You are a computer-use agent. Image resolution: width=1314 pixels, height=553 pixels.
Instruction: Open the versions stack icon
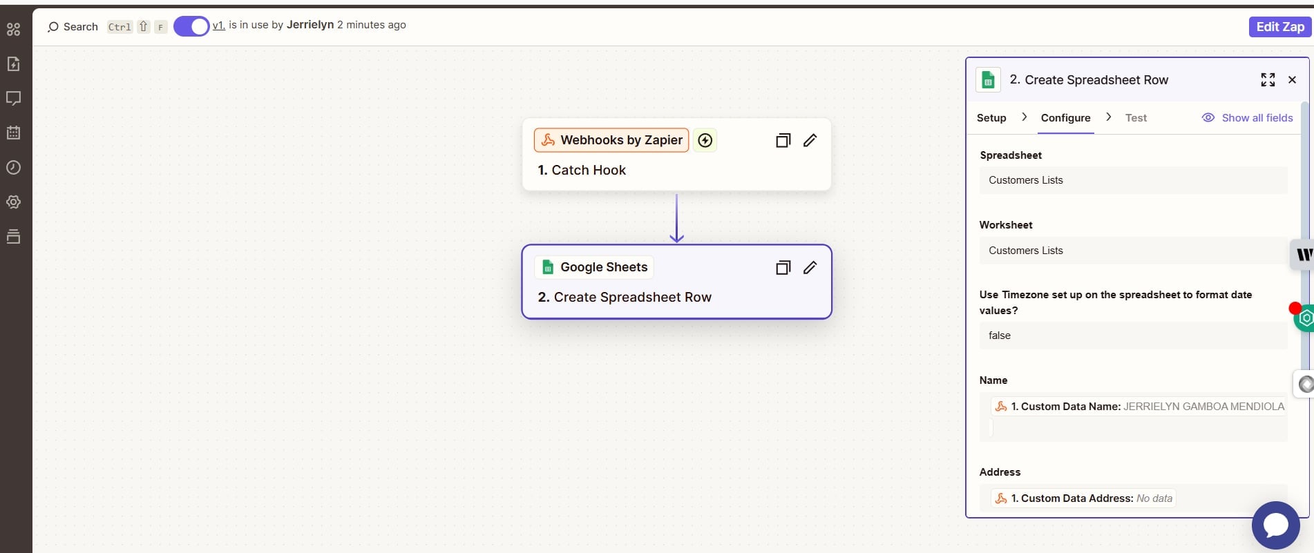13,237
